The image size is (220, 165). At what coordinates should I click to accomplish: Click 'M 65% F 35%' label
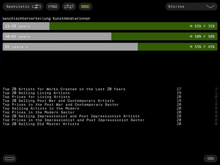coord(202,26)
